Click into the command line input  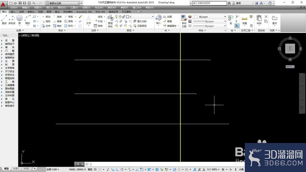coord(165,164)
